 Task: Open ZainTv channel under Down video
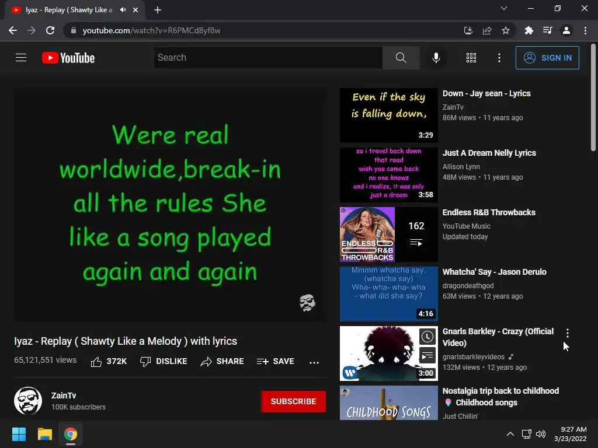pyautogui.click(x=453, y=107)
